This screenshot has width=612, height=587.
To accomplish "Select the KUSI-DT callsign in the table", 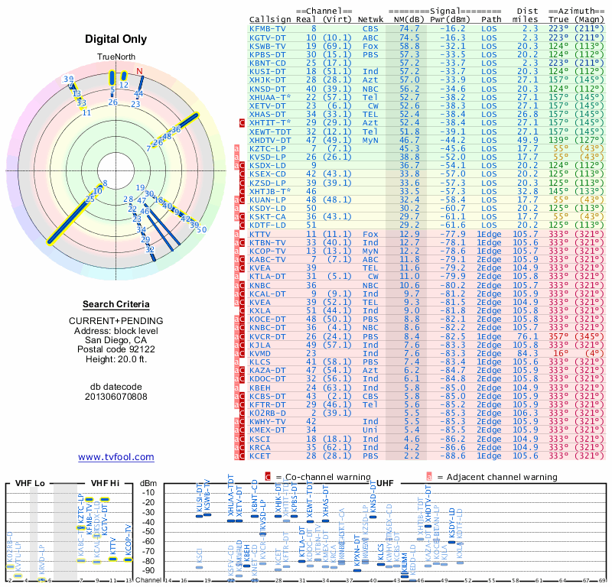I will [267, 71].
